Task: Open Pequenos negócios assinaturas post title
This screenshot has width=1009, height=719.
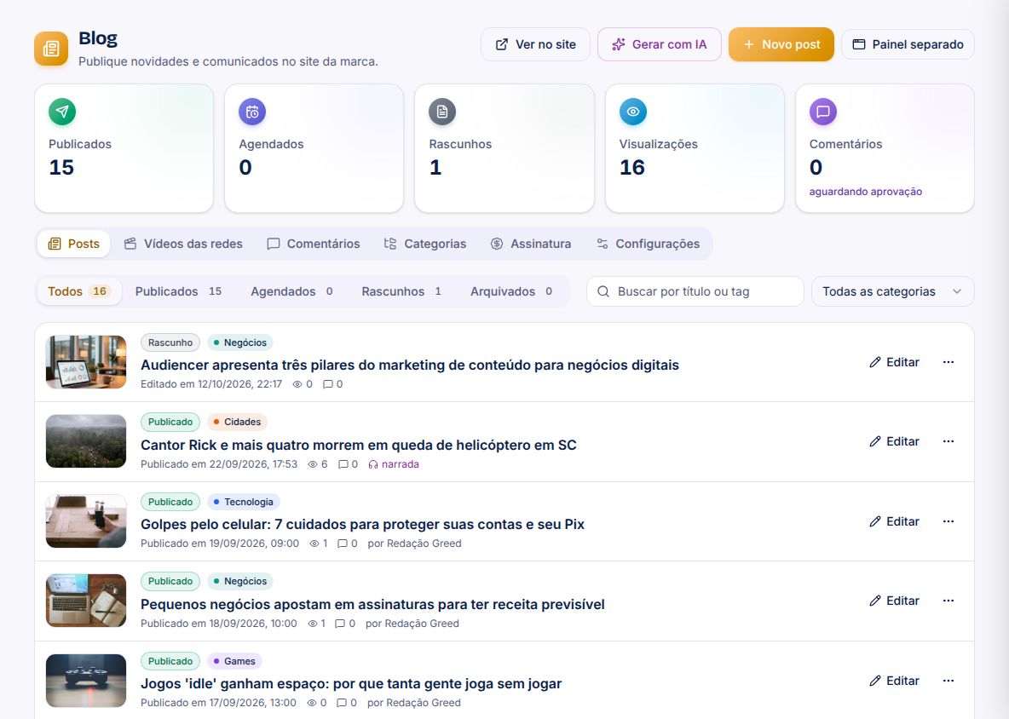Action: 372,605
